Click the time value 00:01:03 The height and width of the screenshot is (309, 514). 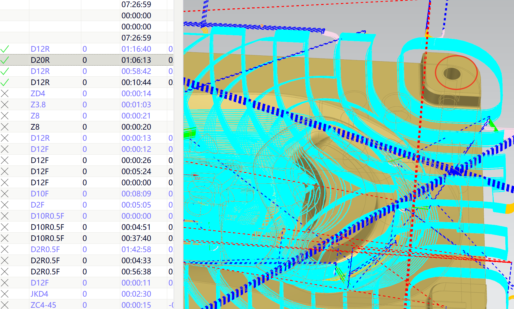(x=136, y=105)
